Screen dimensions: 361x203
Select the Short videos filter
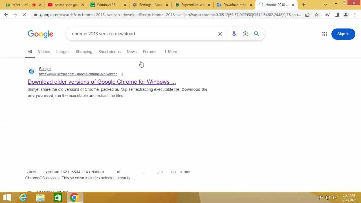[x=109, y=52]
